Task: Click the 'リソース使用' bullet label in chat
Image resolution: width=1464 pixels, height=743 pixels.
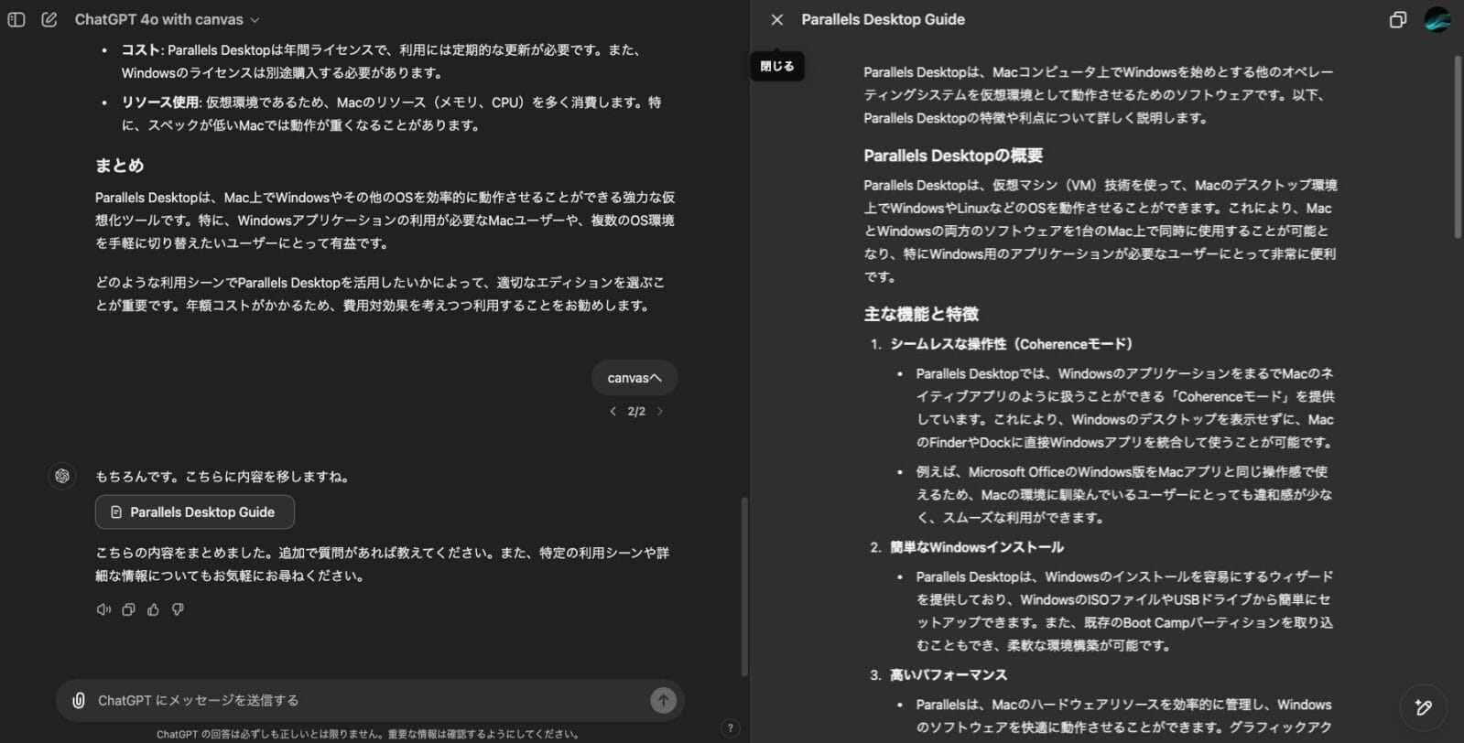Action: pos(161,102)
